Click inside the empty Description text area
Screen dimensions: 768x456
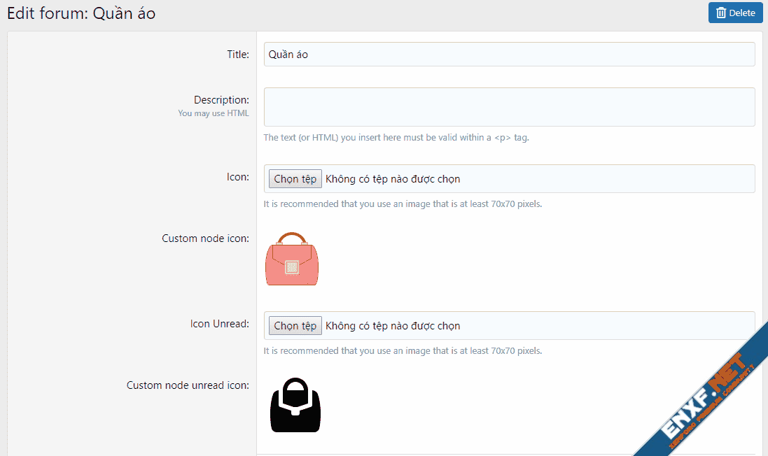509,106
